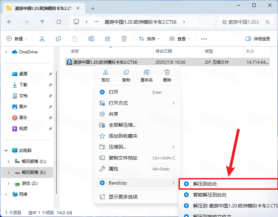Open 文档 in the sidebar
This screenshot has width=278, height=217.
click(x=23, y=96)
